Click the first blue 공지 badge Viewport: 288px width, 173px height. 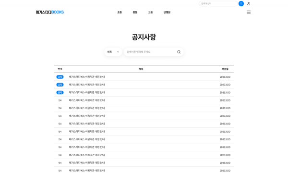point(60,77)
